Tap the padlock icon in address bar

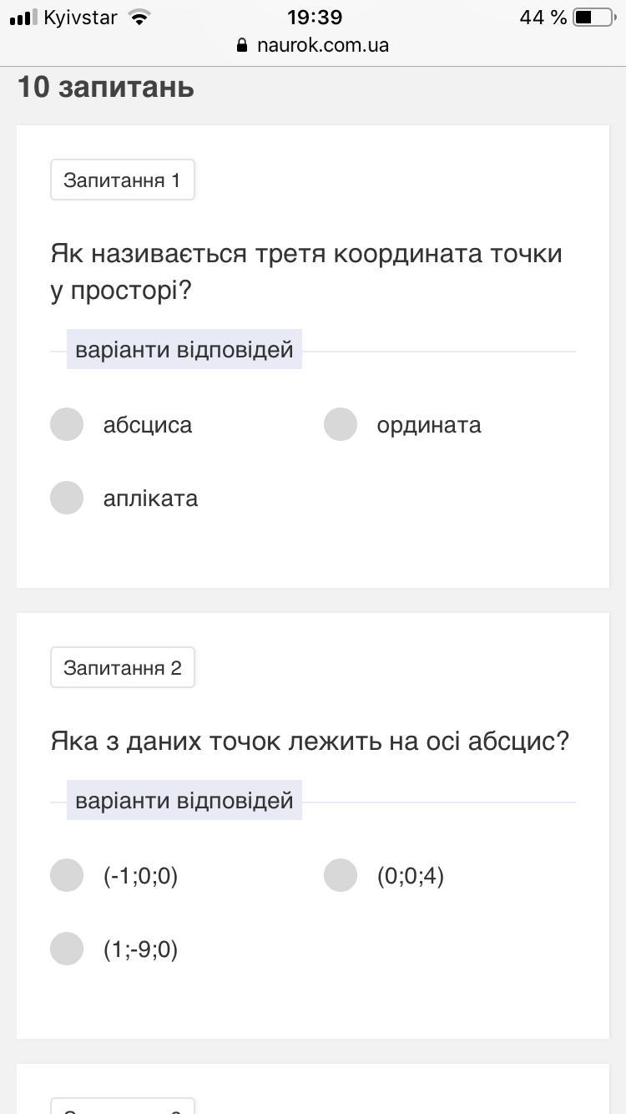click(243, 45)
